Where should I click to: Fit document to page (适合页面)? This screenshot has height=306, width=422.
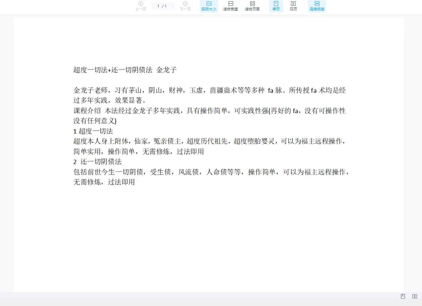(252, 6)
